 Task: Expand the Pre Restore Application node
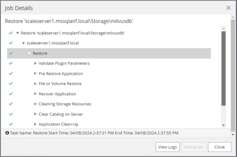pos(35,74)
